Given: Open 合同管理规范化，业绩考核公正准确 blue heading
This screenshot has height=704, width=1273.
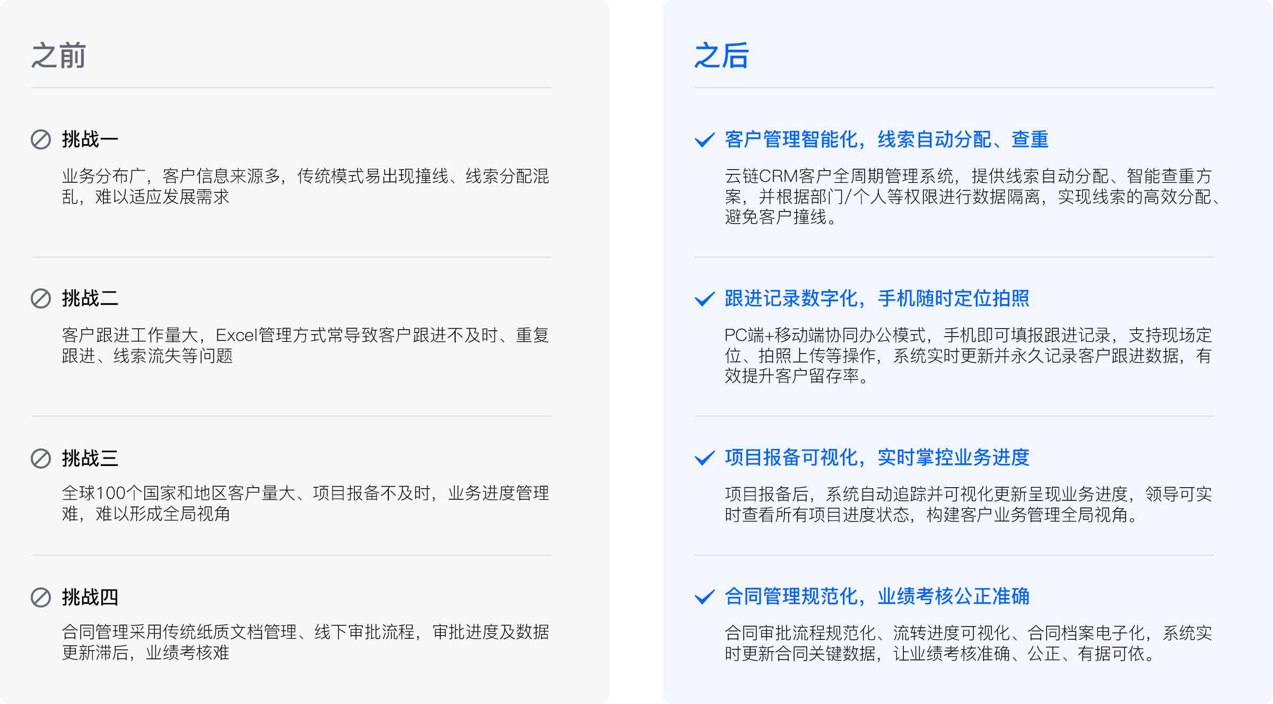Looking at the screenshot, I should click(877, 596).
